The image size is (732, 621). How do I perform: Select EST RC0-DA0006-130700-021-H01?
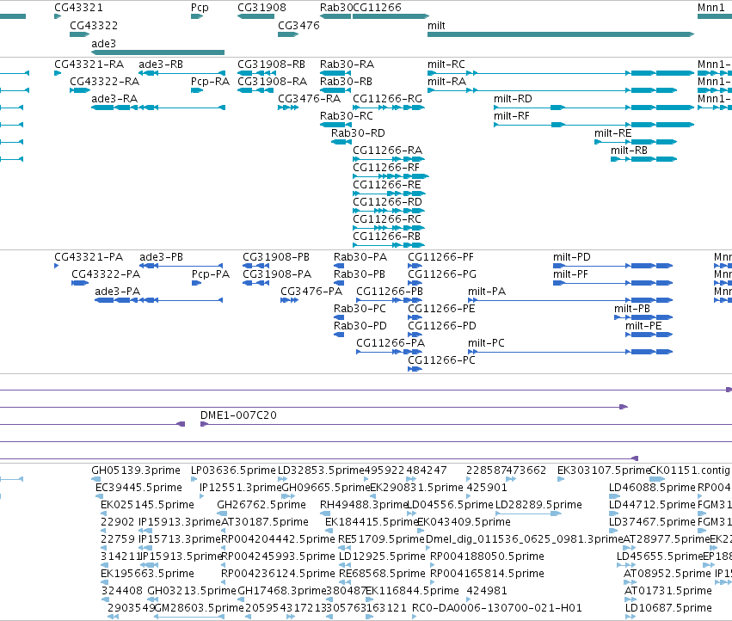coord(497,608)
